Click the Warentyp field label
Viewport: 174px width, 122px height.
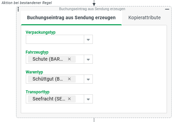(x=34, y=72)
